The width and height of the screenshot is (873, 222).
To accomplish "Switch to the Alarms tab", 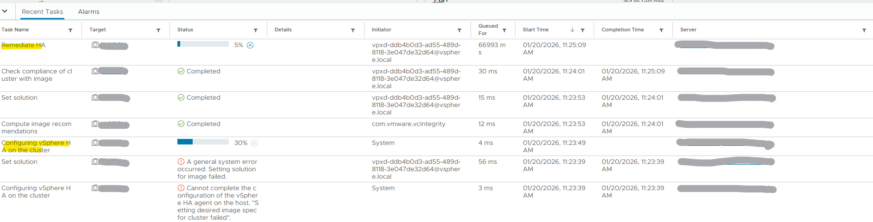I will [x=88, y=12].
